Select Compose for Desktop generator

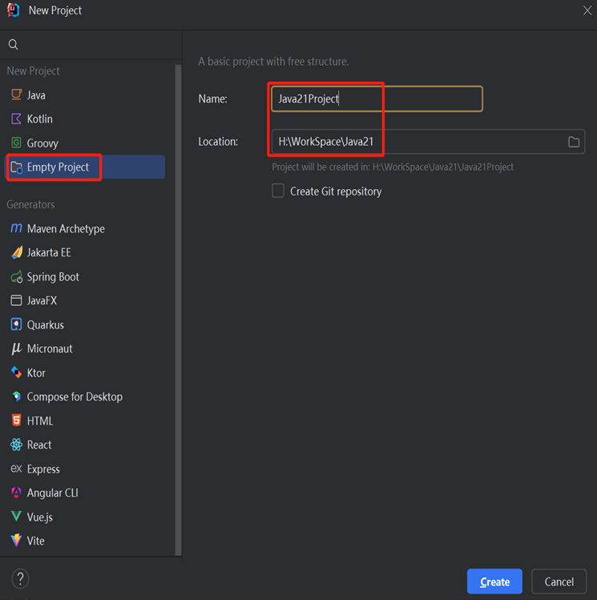pos(86,397)
